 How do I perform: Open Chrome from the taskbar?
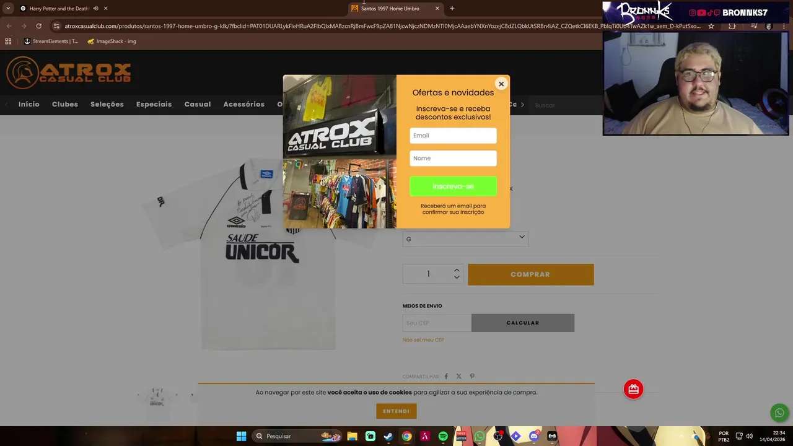406,436
